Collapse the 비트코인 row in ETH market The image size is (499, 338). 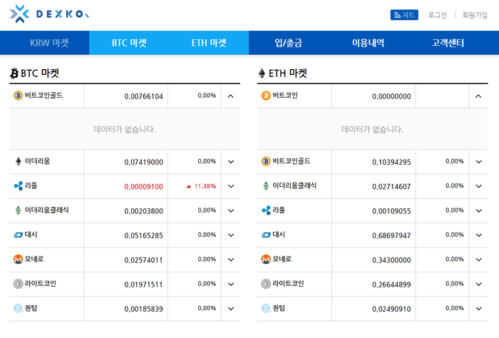point(478,96)
